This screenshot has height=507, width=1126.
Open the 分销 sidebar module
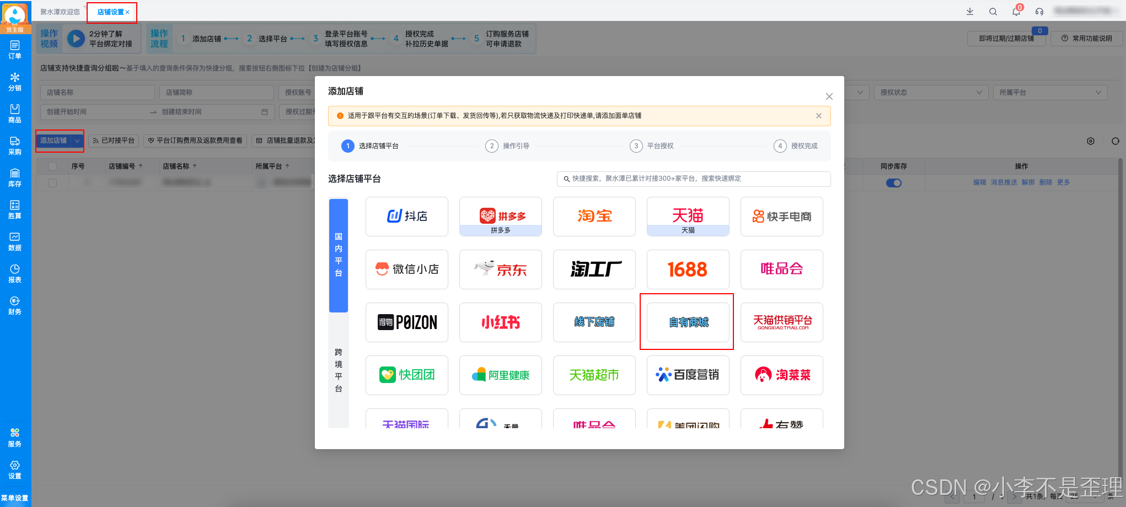[x=15, y=82]
